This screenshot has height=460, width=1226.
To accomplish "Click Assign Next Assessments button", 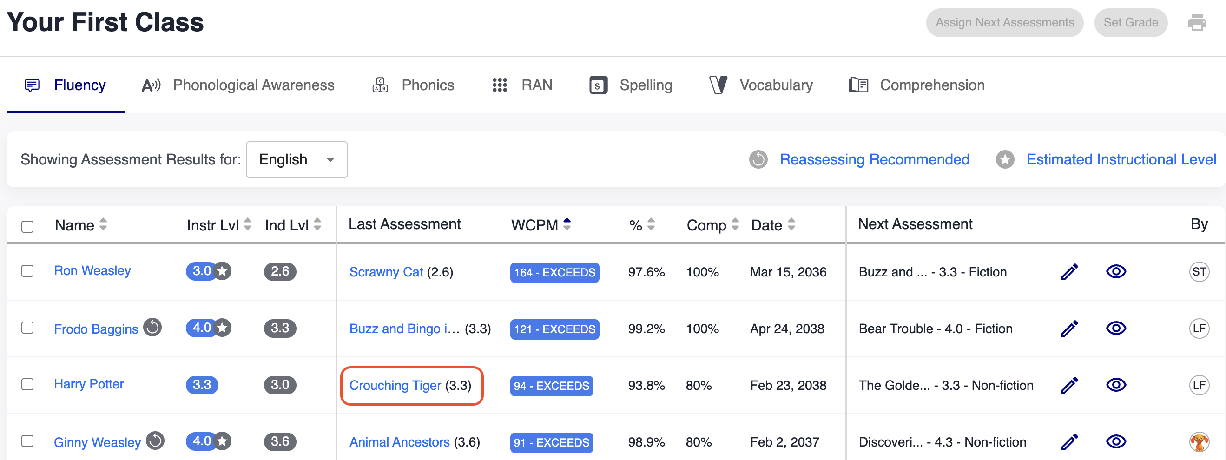I will [1004, 22].
